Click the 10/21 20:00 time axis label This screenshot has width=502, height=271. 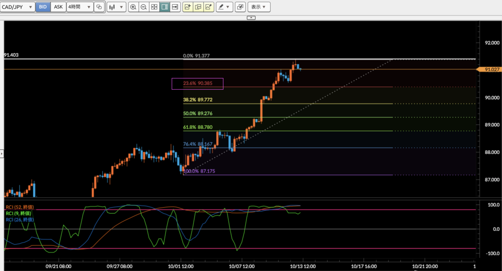click(x=425, y=266)
